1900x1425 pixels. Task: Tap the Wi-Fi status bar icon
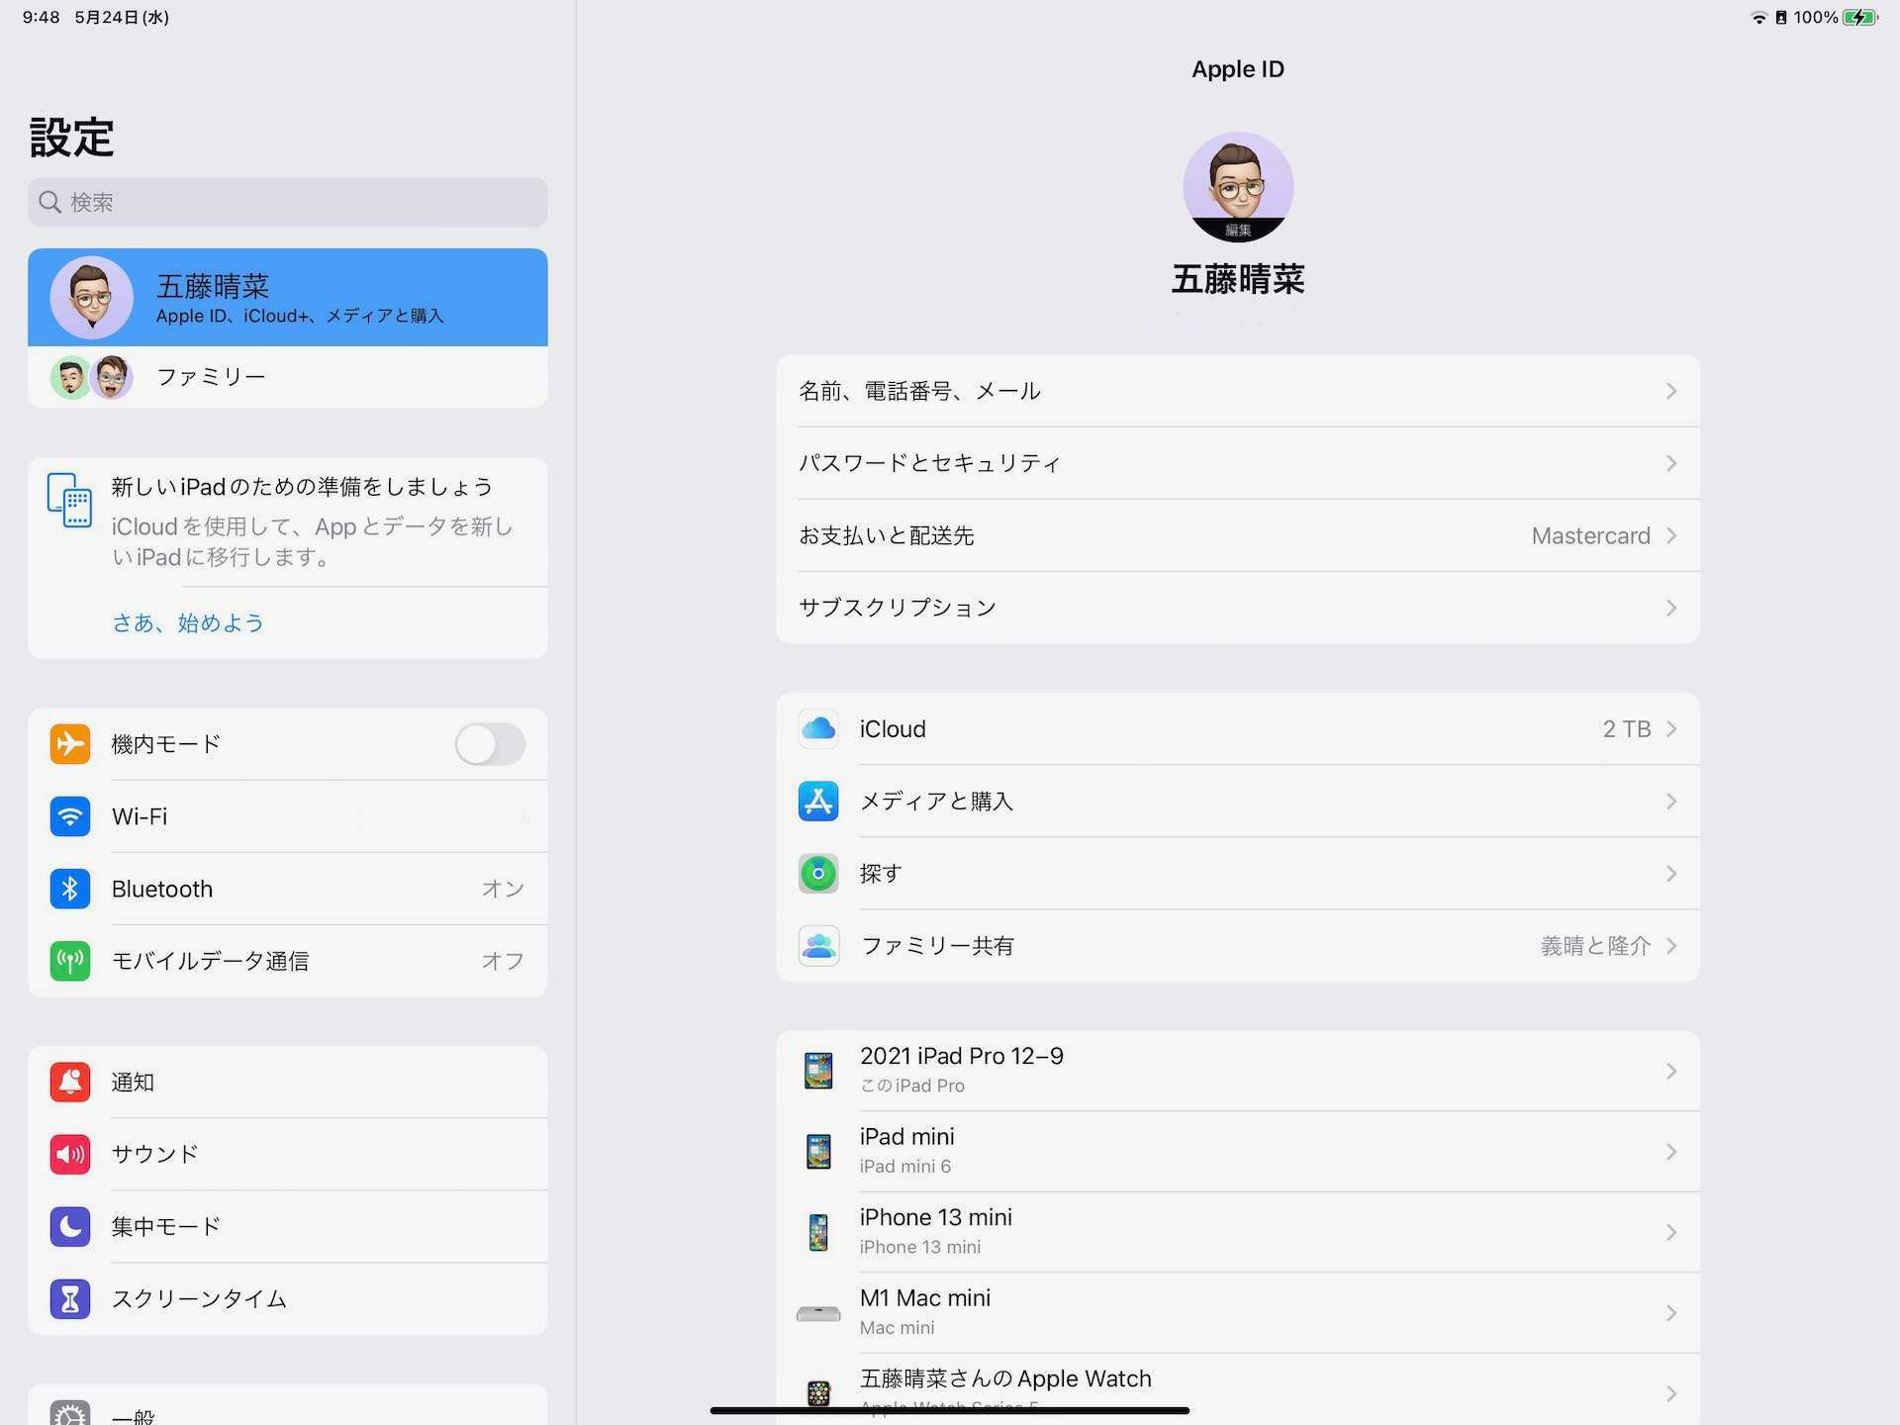tap(1758, 18)
